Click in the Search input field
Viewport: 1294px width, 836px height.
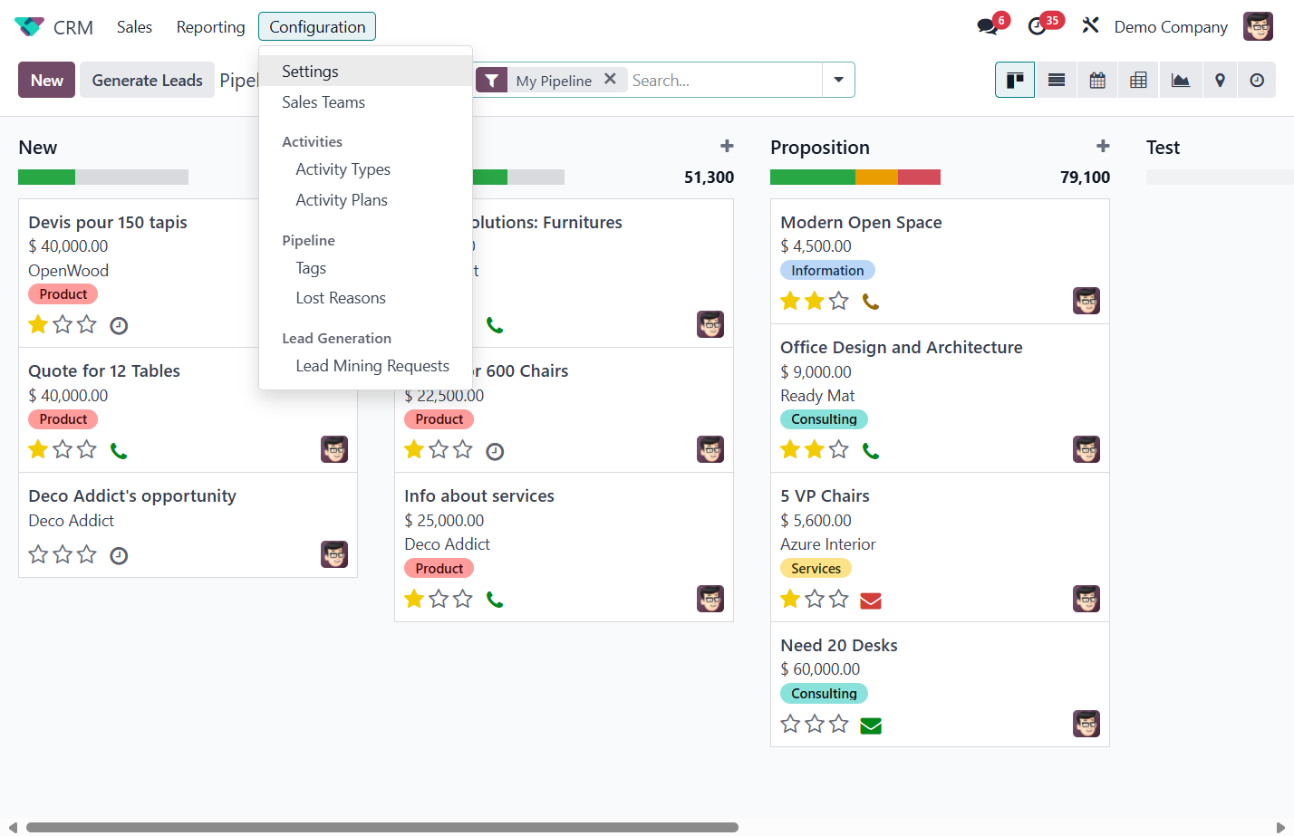[x=725, y=80]
